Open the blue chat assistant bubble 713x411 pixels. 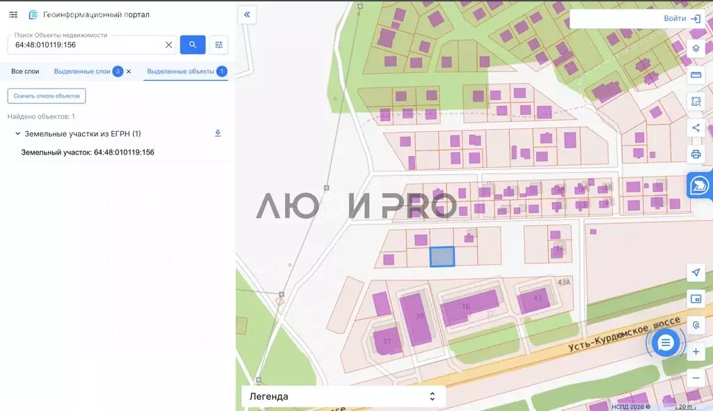click(666, 342)
